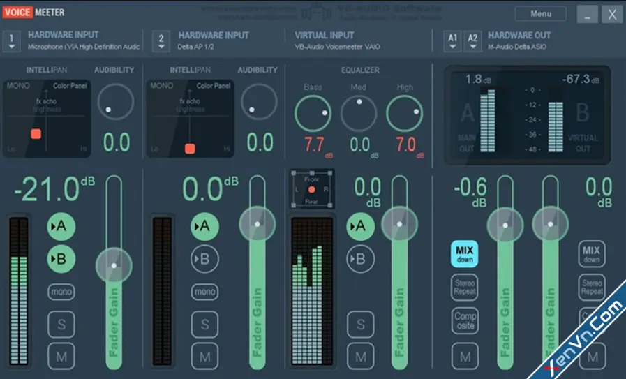Expand hardware input 1 device selector
This screenshot has height=379, width=626.
pos(12,41)
